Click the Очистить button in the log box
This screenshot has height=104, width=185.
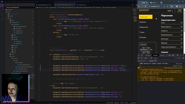click(143, 44)
